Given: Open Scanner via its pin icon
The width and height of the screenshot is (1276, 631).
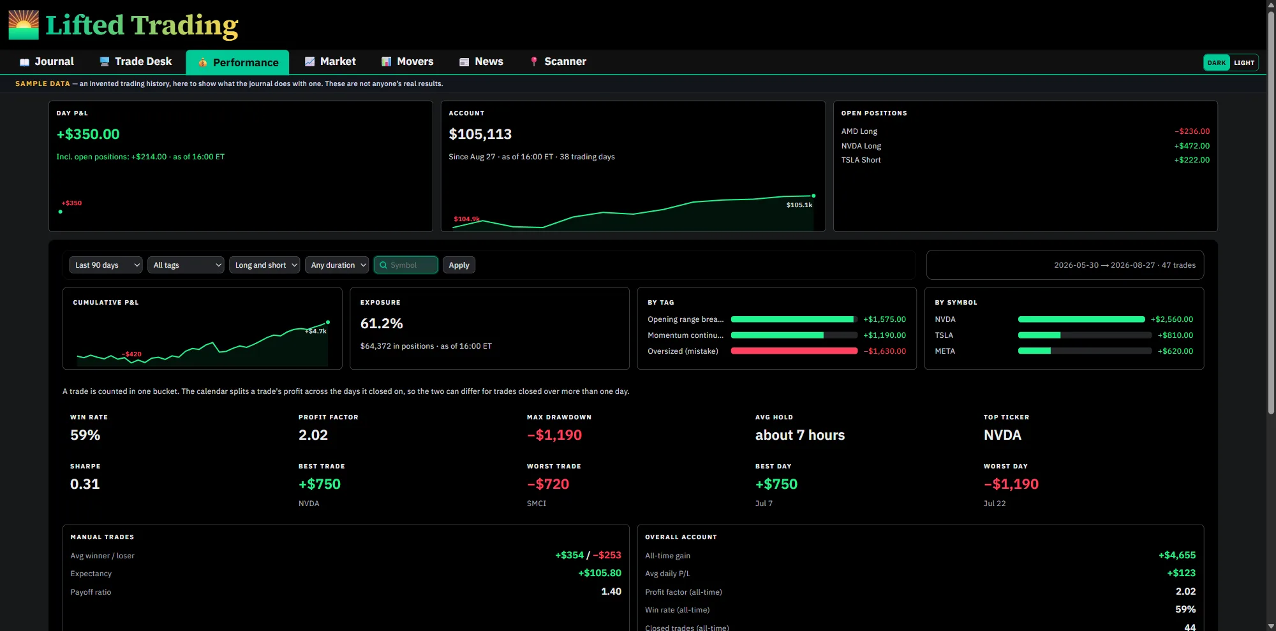Looking at the screenshot, I should coord(534,62).
